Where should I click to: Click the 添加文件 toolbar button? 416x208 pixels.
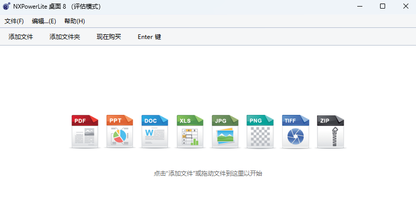(21, 37)
